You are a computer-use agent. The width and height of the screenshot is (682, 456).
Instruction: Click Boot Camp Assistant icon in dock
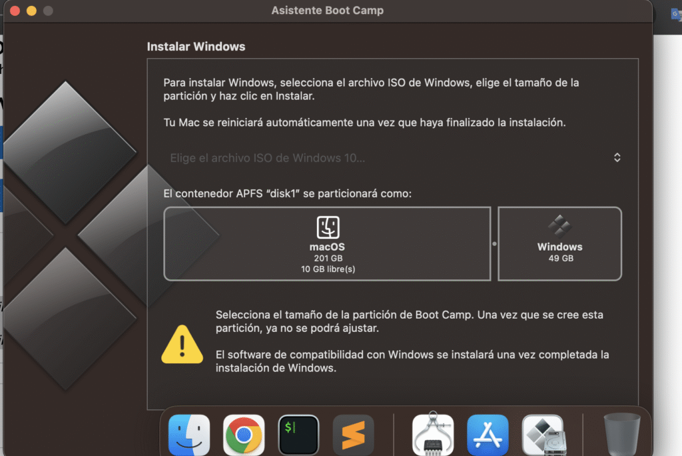(543, 435)
